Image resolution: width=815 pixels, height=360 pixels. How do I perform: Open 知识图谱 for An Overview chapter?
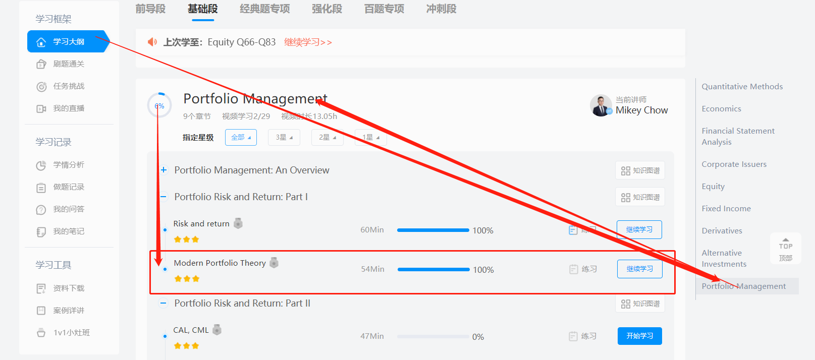(640, 170)
